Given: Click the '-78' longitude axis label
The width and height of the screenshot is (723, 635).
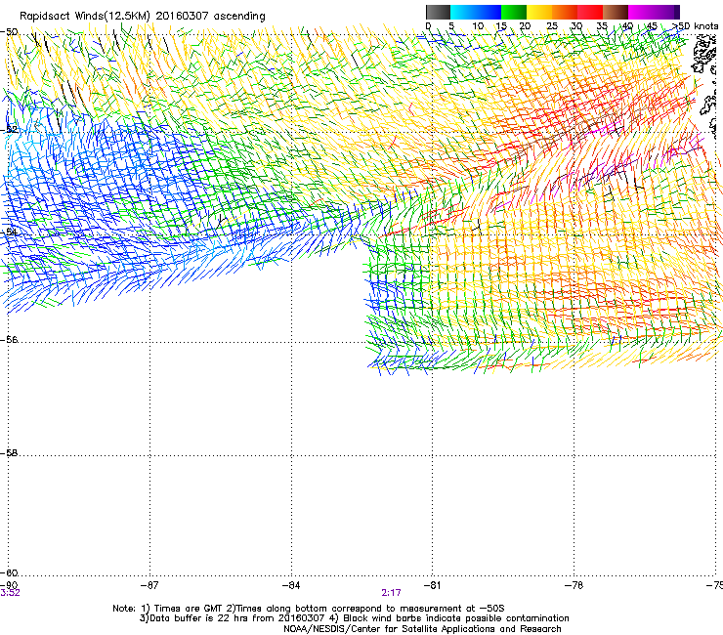Looking at the screenshot, I should 574,585.
